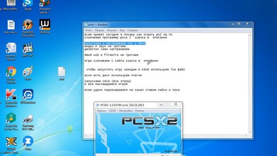Click the line 'всем удачи подписываемся на канал'
Image resolution: width=277 pixels, height=156 pixels.
132,90
